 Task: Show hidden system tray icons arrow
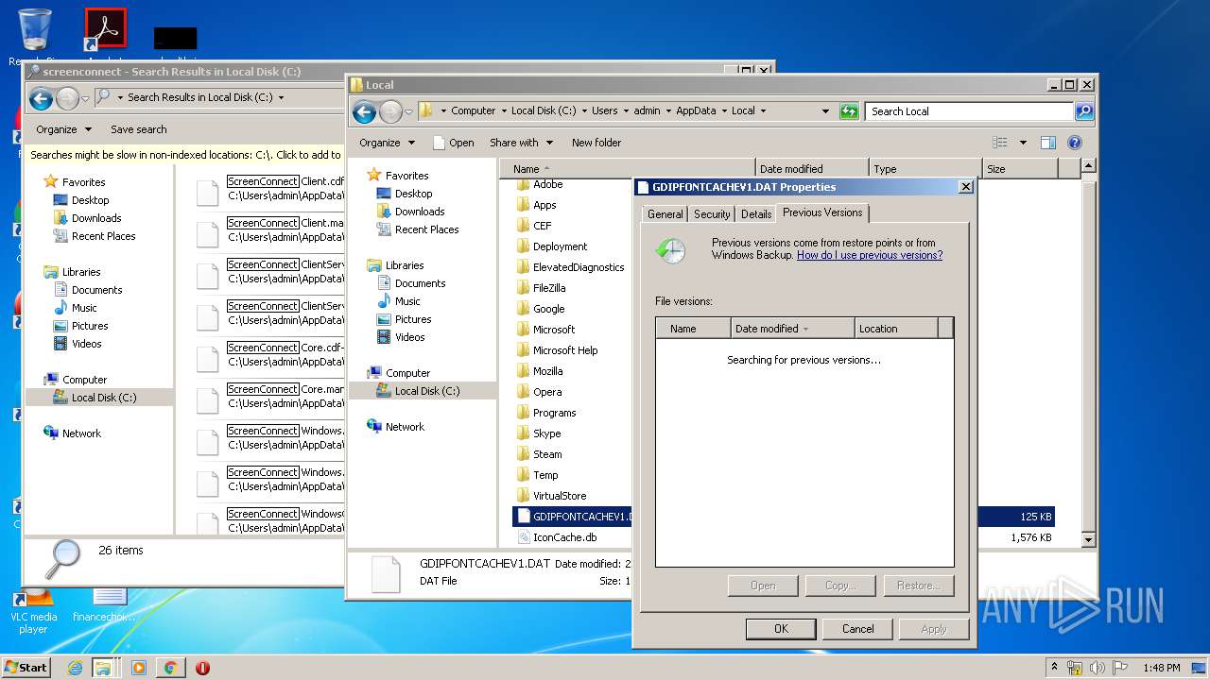[x=1054, y=668]
